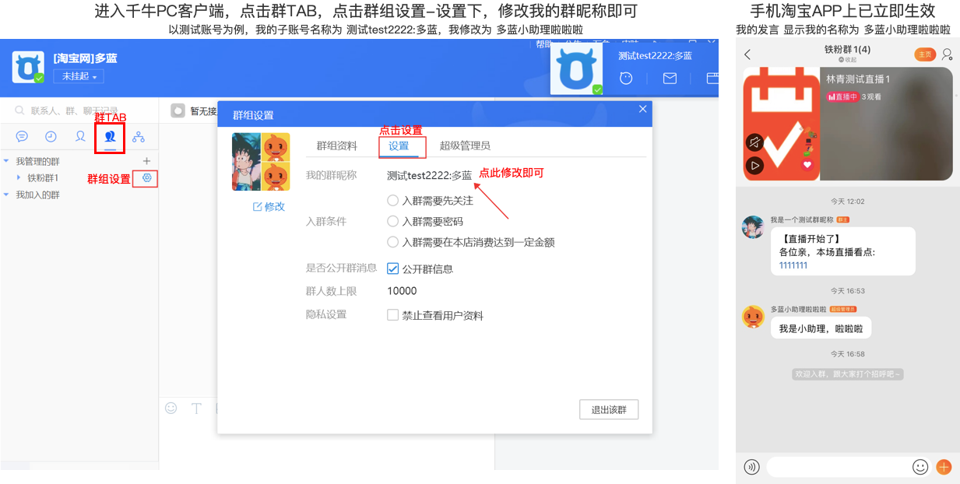Uncheck the 公开群信息 checkbox

tap(393, 268)
